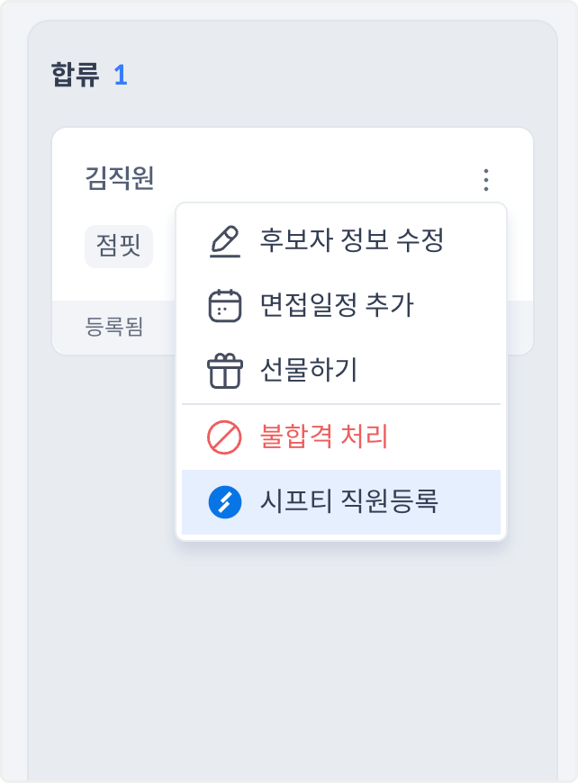This screenshot has width=578, height=783.
Task: Click the pencil edit icon
Action: (x=224, y=242)
